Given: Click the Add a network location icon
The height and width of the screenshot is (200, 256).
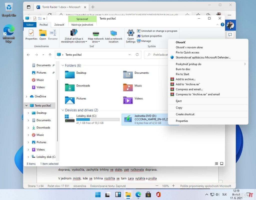Looking at the screenshot, I should click(114, 35).
